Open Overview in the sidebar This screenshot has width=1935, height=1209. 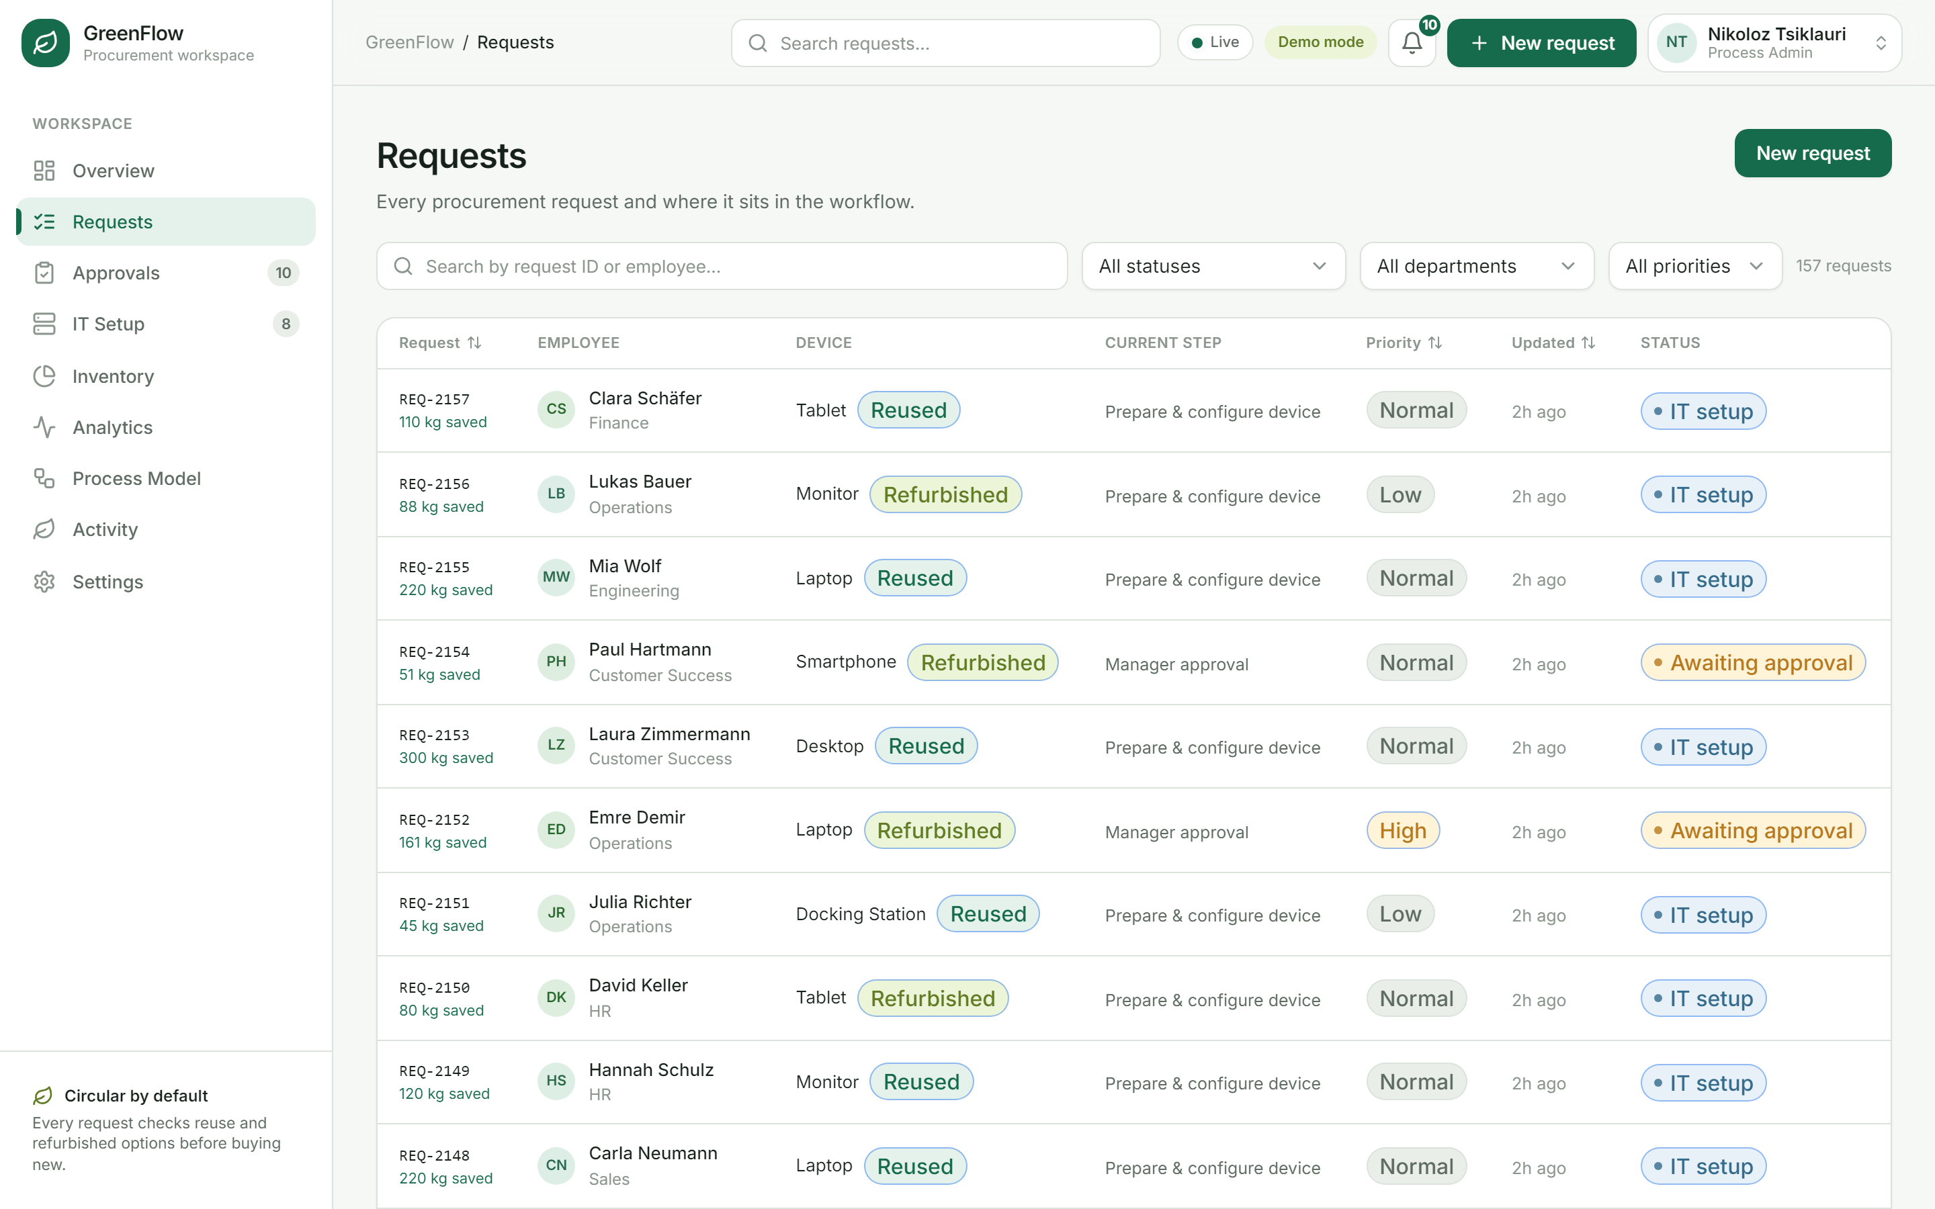coord(165,171)
